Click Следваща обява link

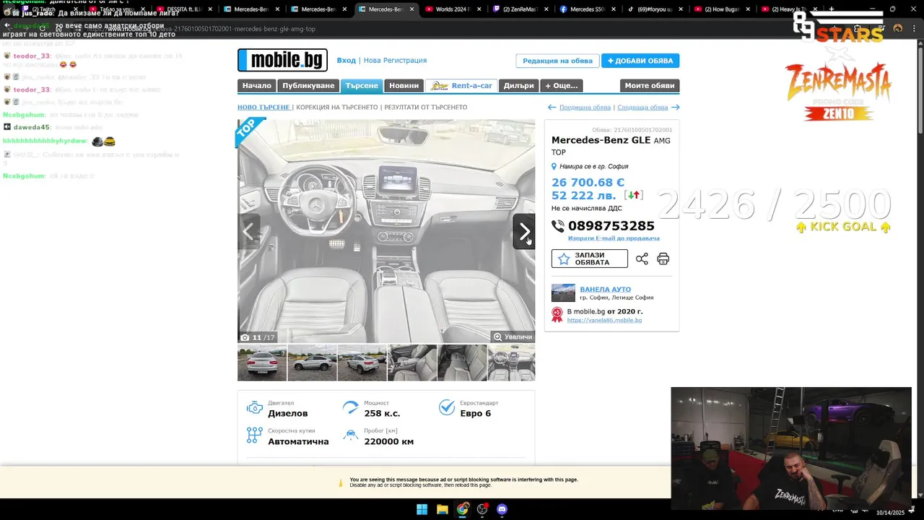(642, 107)
